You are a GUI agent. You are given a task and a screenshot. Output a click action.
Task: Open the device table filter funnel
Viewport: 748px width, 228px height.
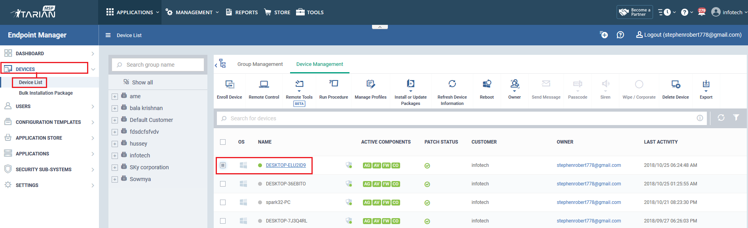[736, 118]
